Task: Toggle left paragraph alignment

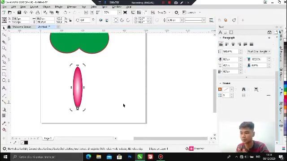Action: tap(227, 44)
